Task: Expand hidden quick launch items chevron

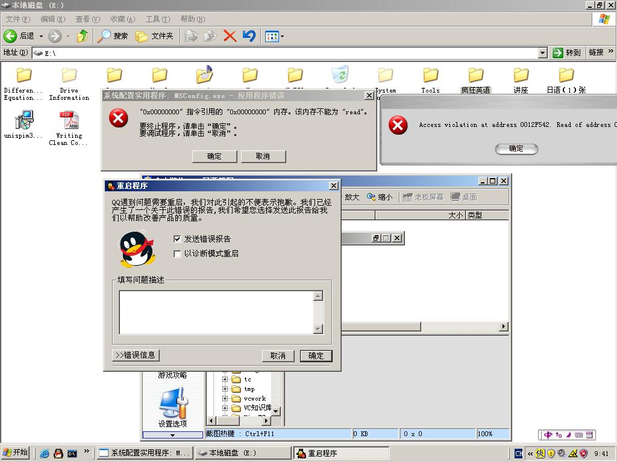Action: (87, 451)
